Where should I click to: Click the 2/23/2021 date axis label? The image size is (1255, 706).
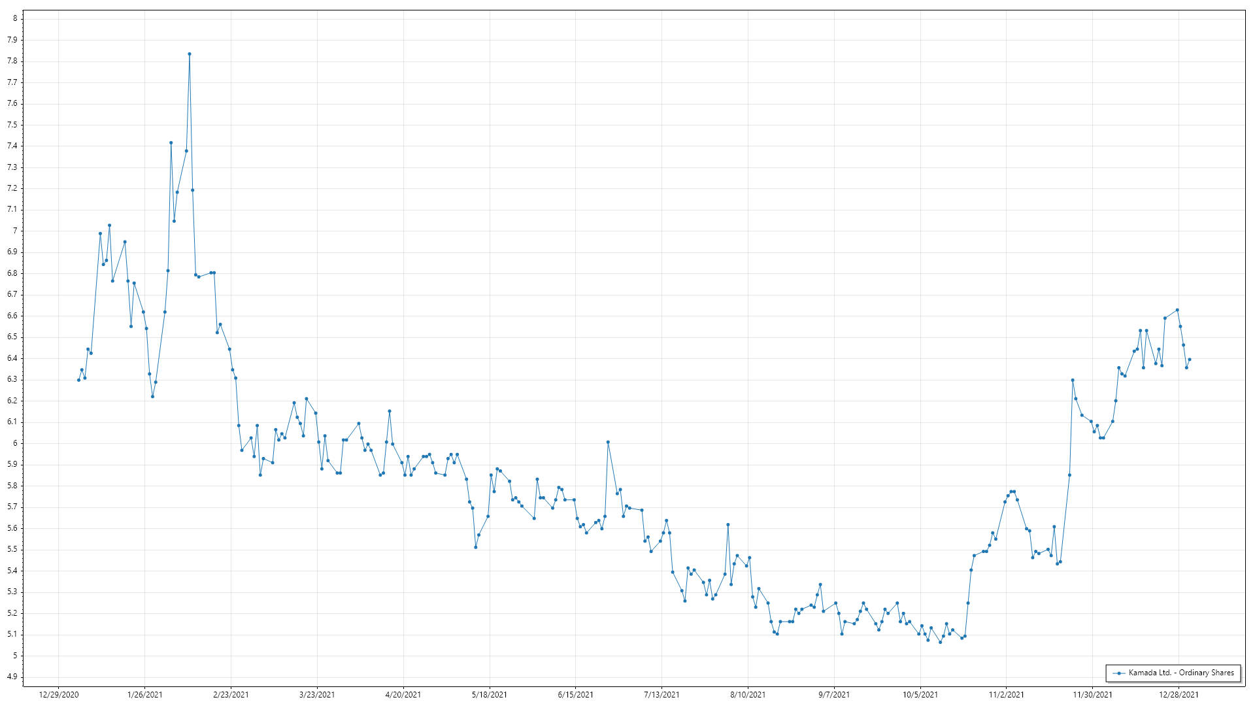[x=231, y=694]
